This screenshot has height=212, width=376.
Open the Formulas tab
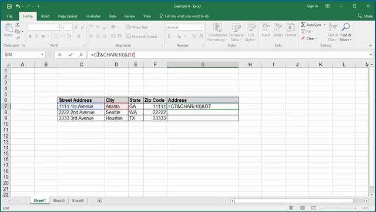tap(93, 16)
